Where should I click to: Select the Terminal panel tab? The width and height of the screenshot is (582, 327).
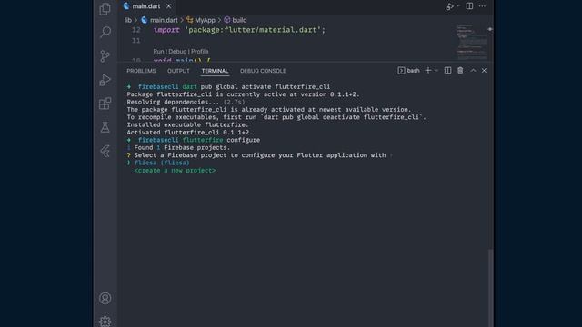click(215, 71)
